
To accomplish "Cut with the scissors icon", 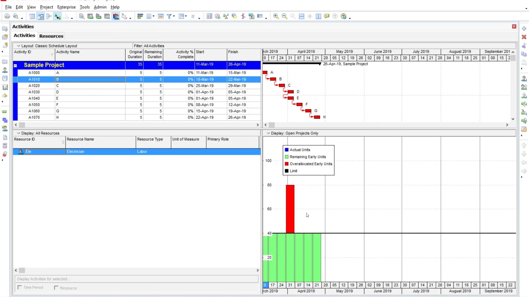I will [x=524, y=46].
